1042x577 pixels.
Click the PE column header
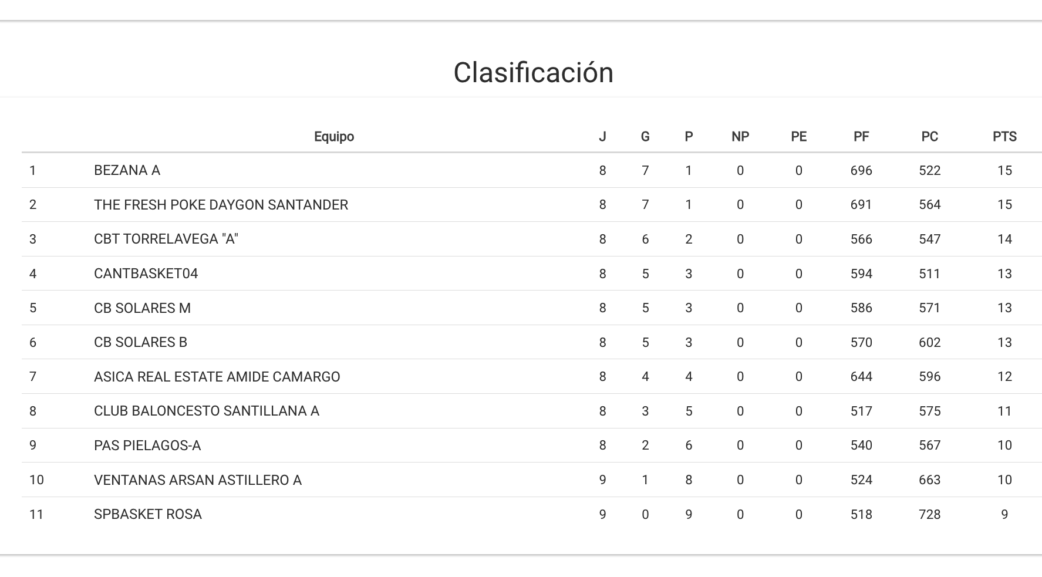[798, 137]
